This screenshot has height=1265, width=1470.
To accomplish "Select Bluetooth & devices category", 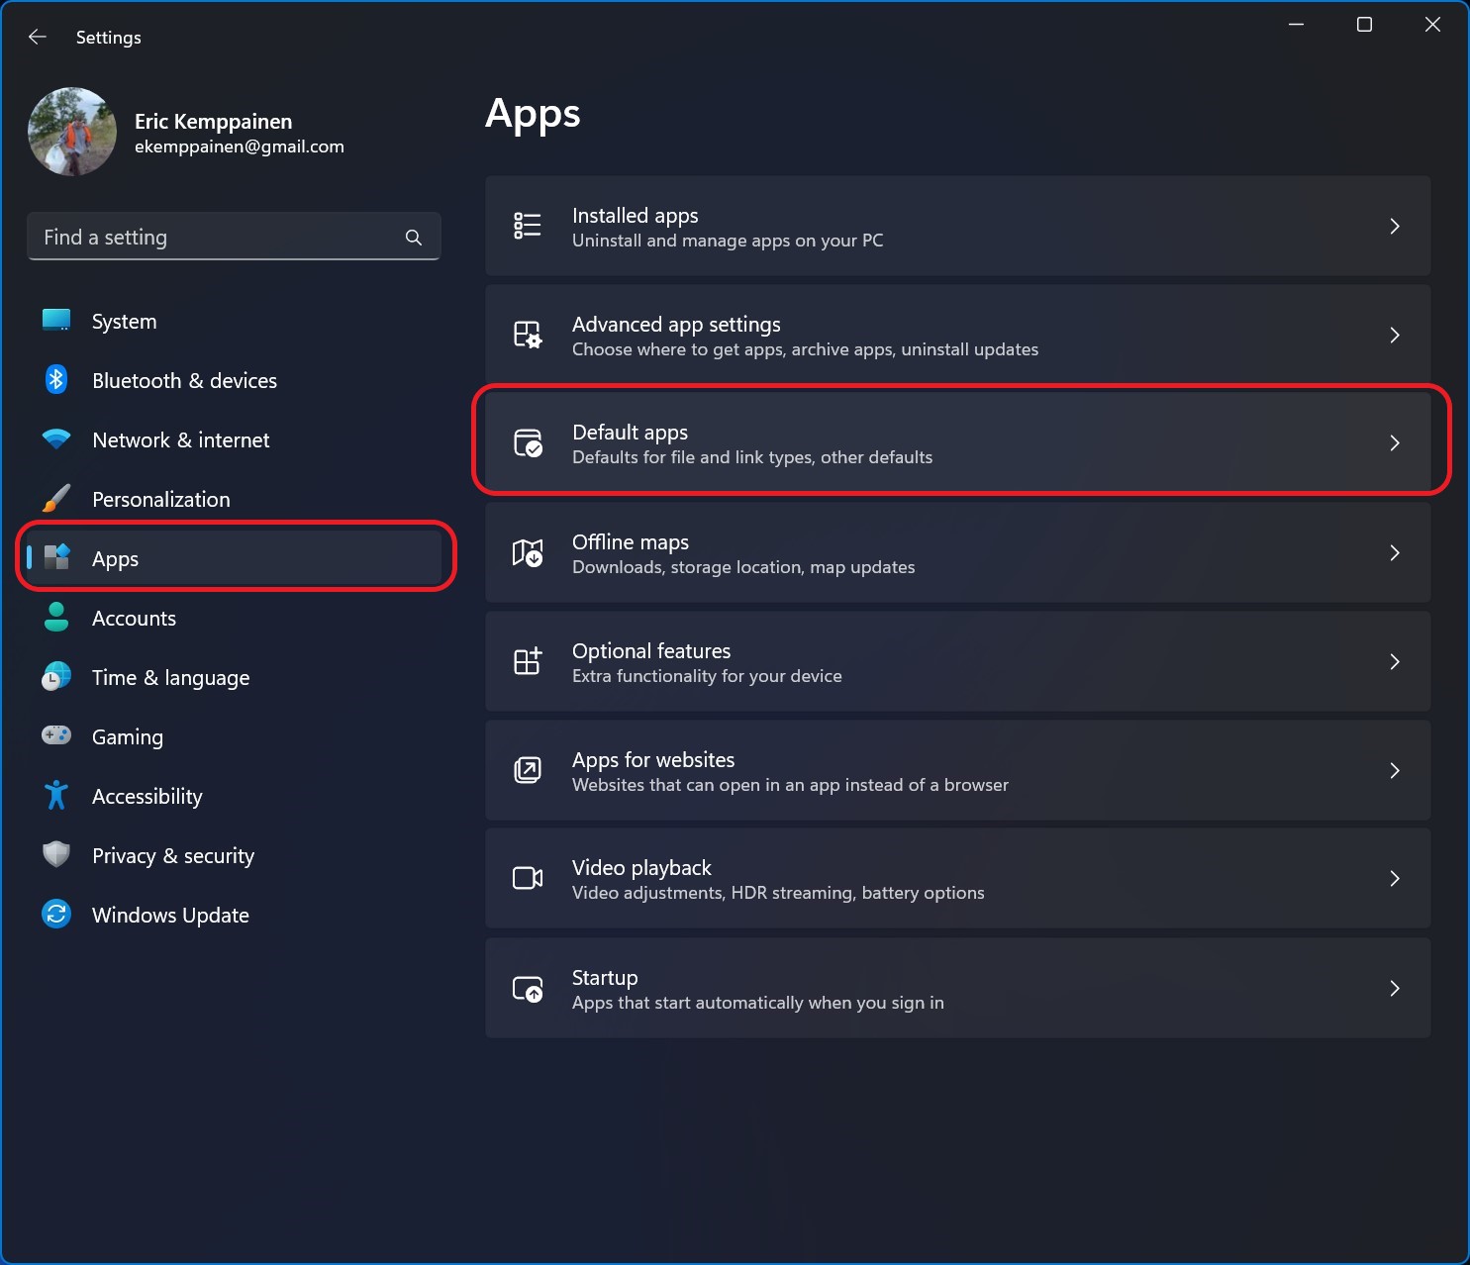I will tap(234, 380).
